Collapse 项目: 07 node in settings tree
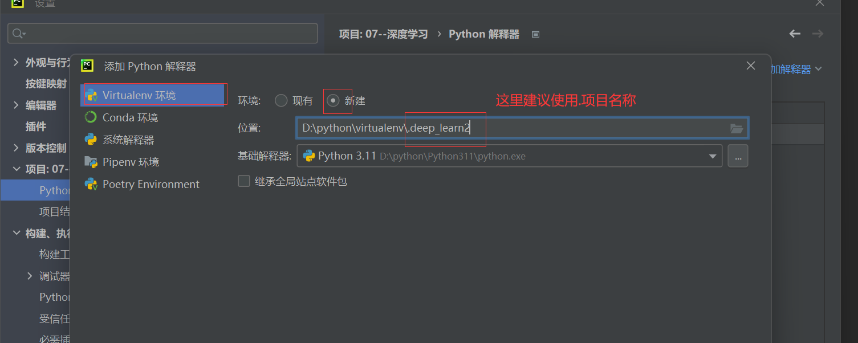The height and width of the screenshot is (343, 858). coord(16,169)
